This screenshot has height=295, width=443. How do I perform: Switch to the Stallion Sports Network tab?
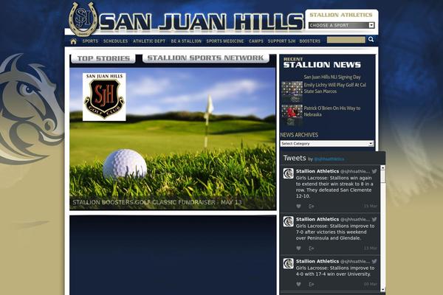pos(205,58)
